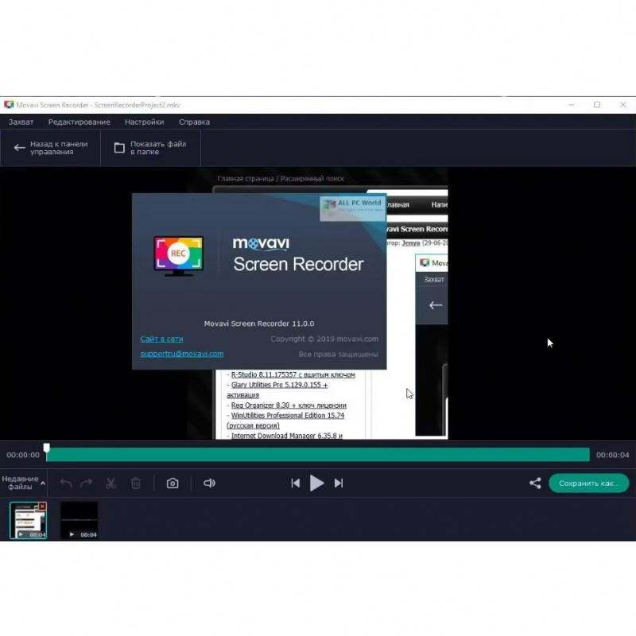Start playback with the play button
The height and width of the screenshot is (636, 636).
coord(316,483)
